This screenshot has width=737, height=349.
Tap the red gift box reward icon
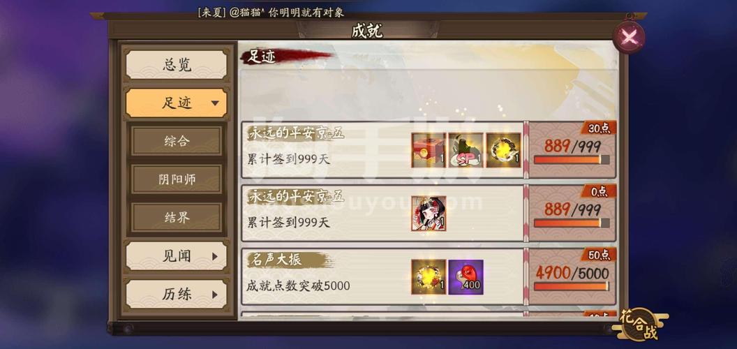[x=429, y=151]
